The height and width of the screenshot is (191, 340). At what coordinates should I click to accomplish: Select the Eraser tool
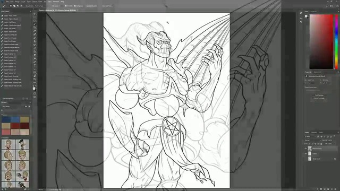35,48
